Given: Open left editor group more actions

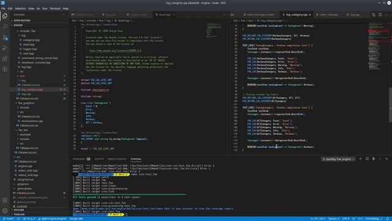Looking at the screenshot, I should pyautogui.click(x=225, y=15).
